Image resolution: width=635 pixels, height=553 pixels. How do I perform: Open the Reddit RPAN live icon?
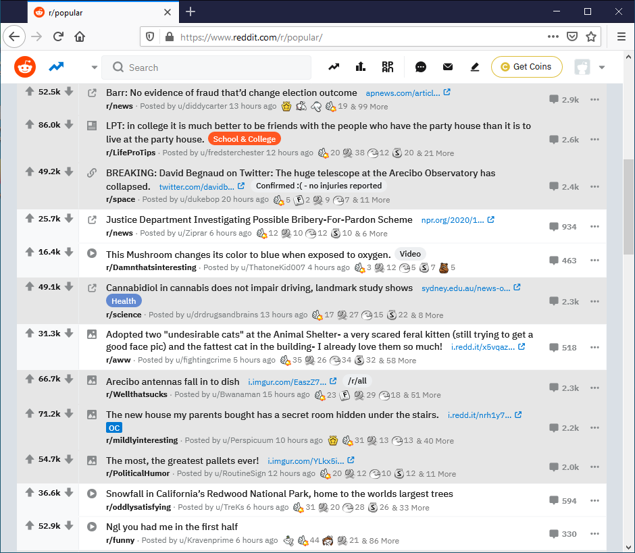[x=388, y=67]
